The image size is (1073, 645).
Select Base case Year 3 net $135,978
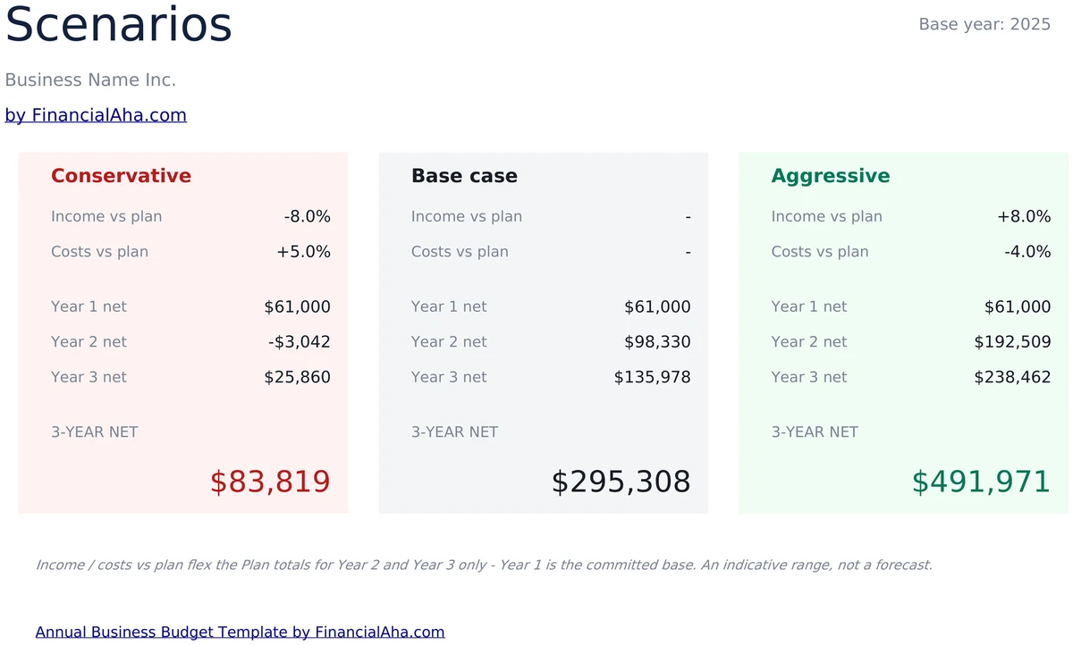tap(653, 377)
